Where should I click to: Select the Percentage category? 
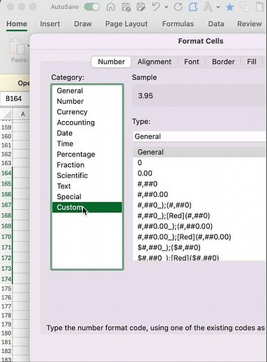[x=87, y=155]
